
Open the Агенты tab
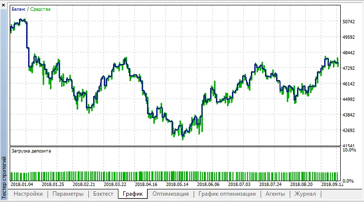pos(275,194)
